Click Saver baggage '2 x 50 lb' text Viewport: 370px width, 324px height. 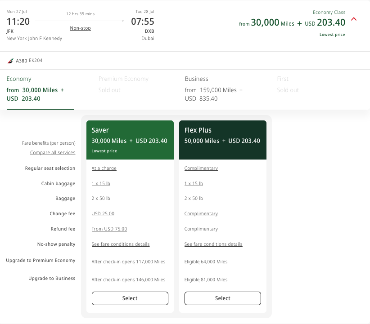pyautogui.click(x=101, y=199)
